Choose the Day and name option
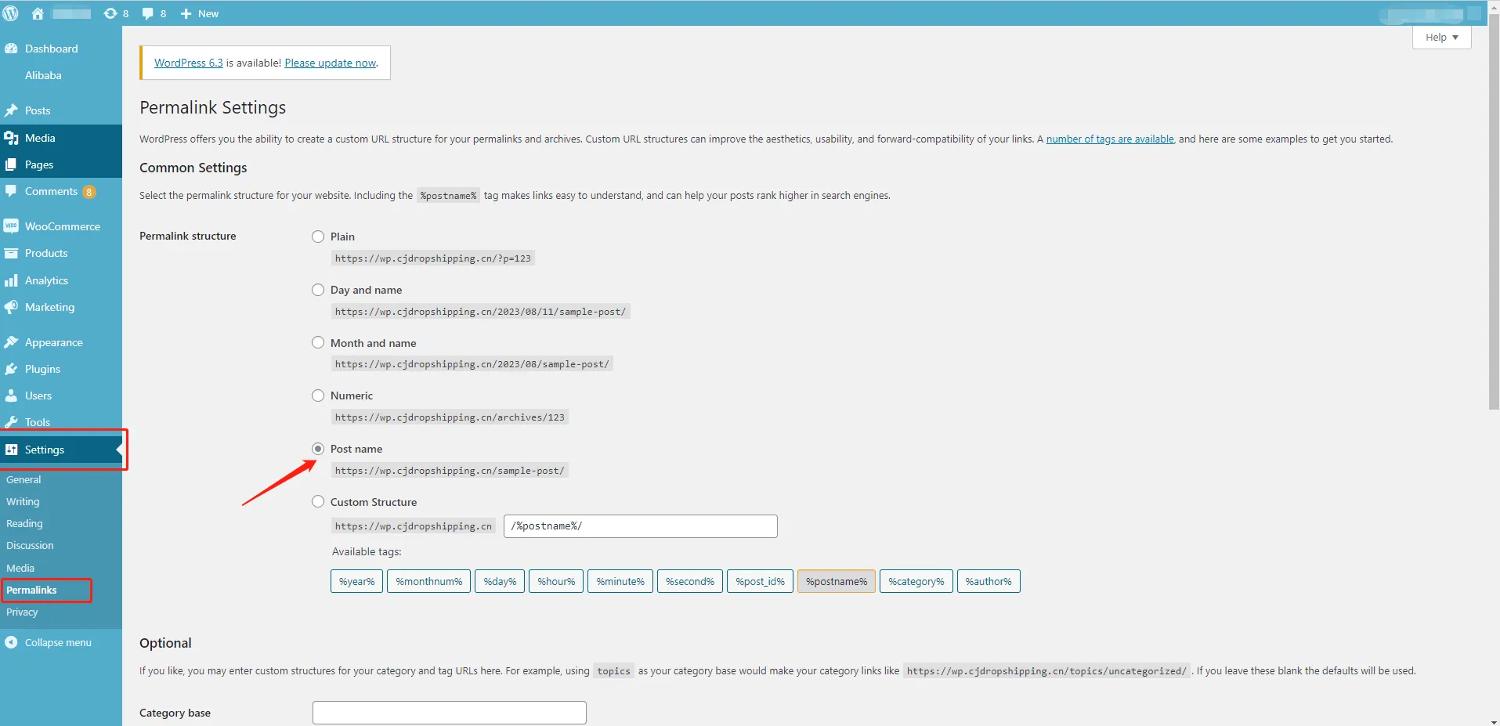1500x726 pixels. 318,290
